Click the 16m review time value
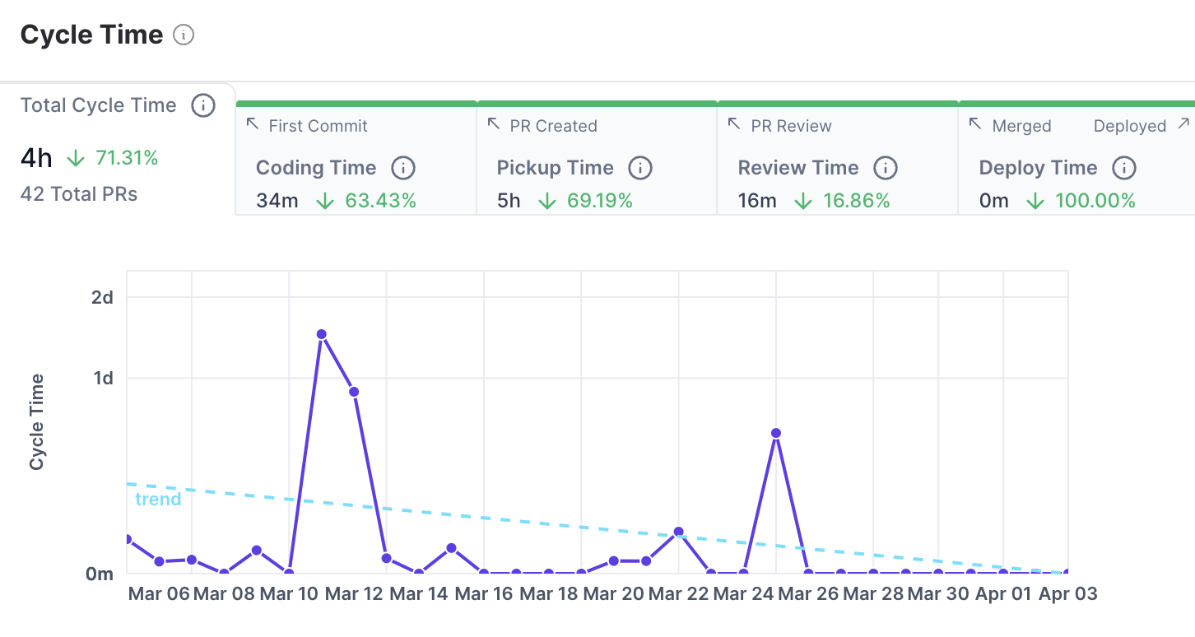Viewport: 1195px width, 637px height. tap(757, 201)
